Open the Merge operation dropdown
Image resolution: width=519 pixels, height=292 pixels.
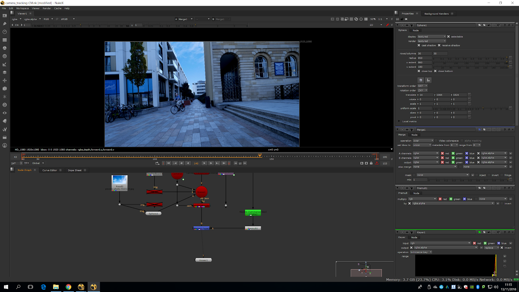tap(423, 141)
